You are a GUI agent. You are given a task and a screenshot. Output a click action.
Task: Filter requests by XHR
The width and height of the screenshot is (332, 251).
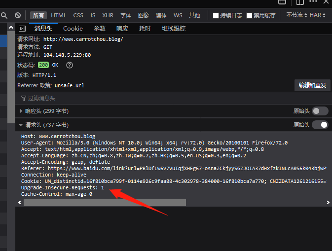pos(108,15)
